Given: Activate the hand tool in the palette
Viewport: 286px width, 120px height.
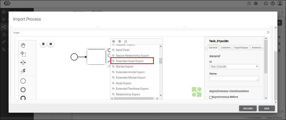Looking at the screenshot, I should point(23,45).
